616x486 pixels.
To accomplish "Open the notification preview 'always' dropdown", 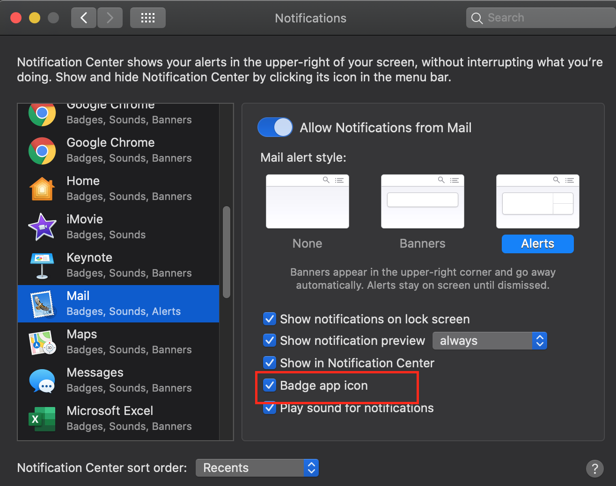I will coord(490,341).
